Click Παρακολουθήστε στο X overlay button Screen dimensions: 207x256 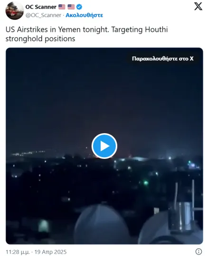(163, 59)
